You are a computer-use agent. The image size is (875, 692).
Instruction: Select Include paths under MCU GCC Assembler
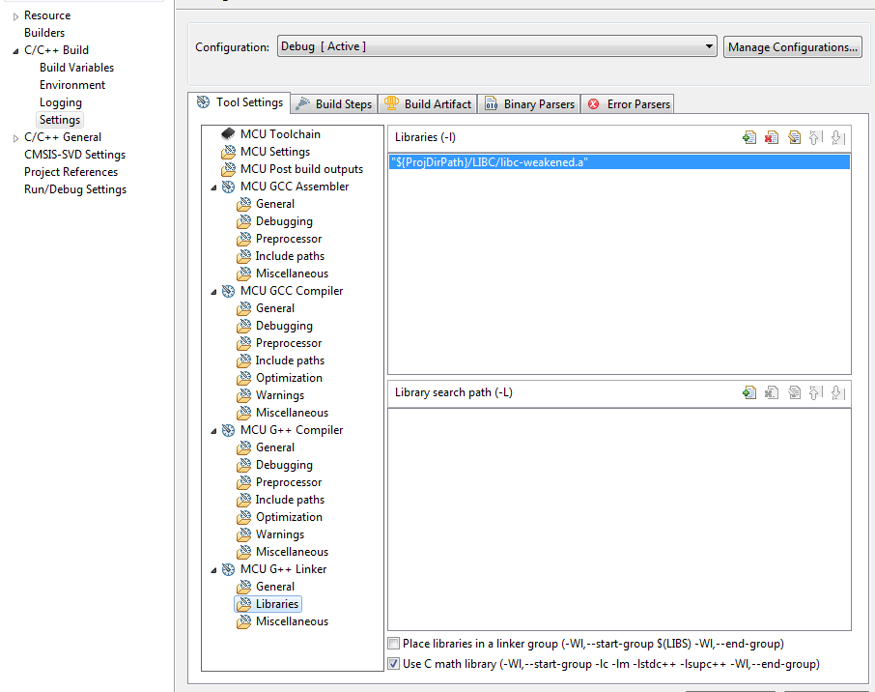click(290, 256)
